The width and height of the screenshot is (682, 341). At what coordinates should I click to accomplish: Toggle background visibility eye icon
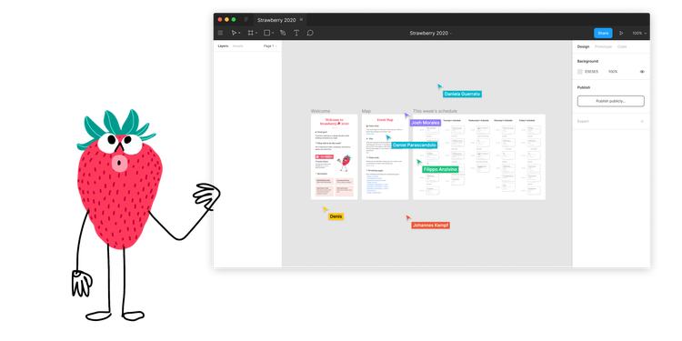coord(642,72)
